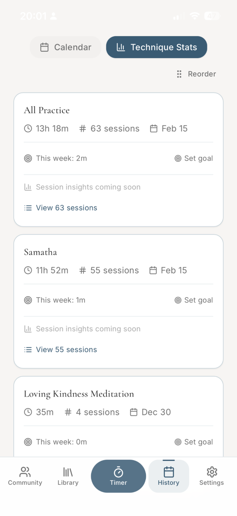
Task: Tap the Reorder drag-dots icon
Action: click(179, 74)
